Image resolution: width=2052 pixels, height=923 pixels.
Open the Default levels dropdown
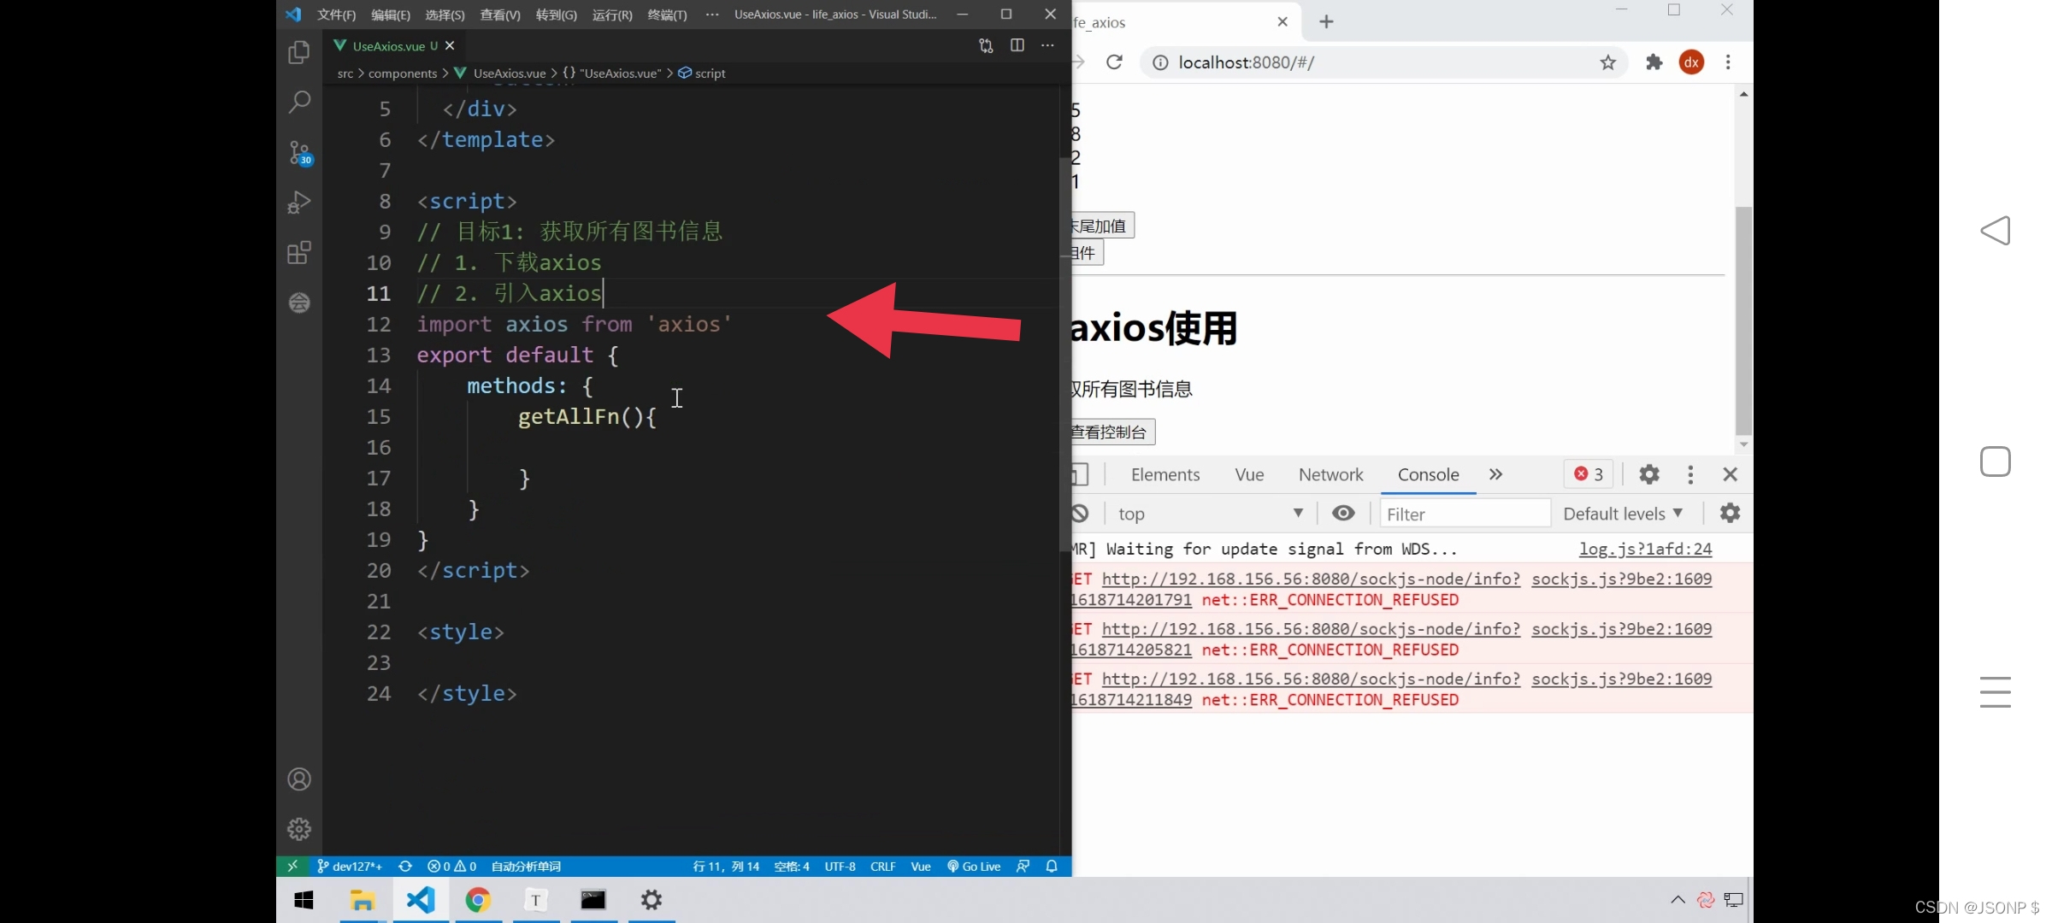(x=1623, y=514)
